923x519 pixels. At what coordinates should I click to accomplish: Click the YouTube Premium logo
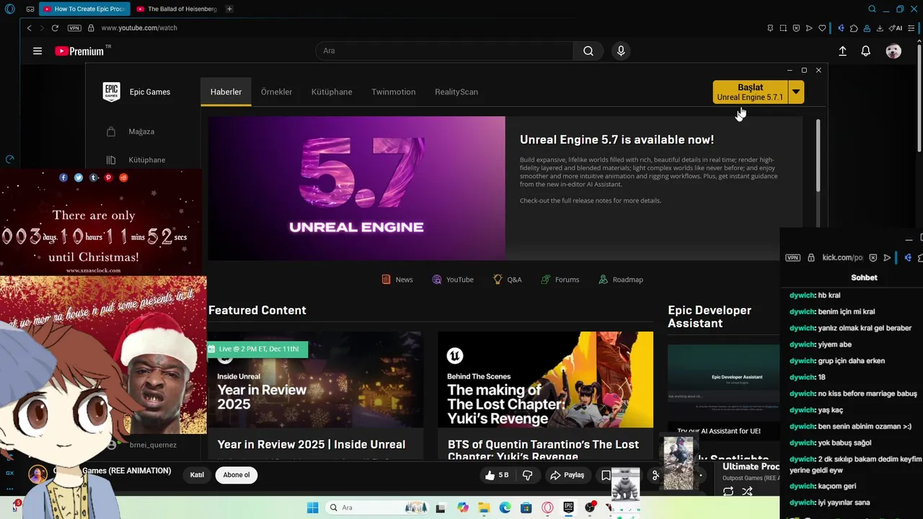pos(79,51)
